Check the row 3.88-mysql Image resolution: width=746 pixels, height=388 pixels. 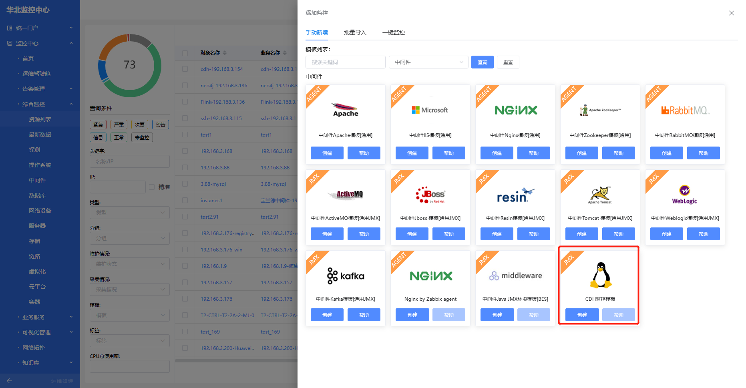tap(185, 184)
